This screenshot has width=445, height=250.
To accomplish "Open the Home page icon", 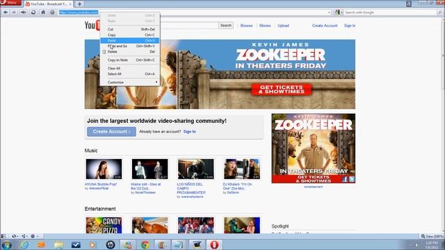I will (x=43, y=12).
